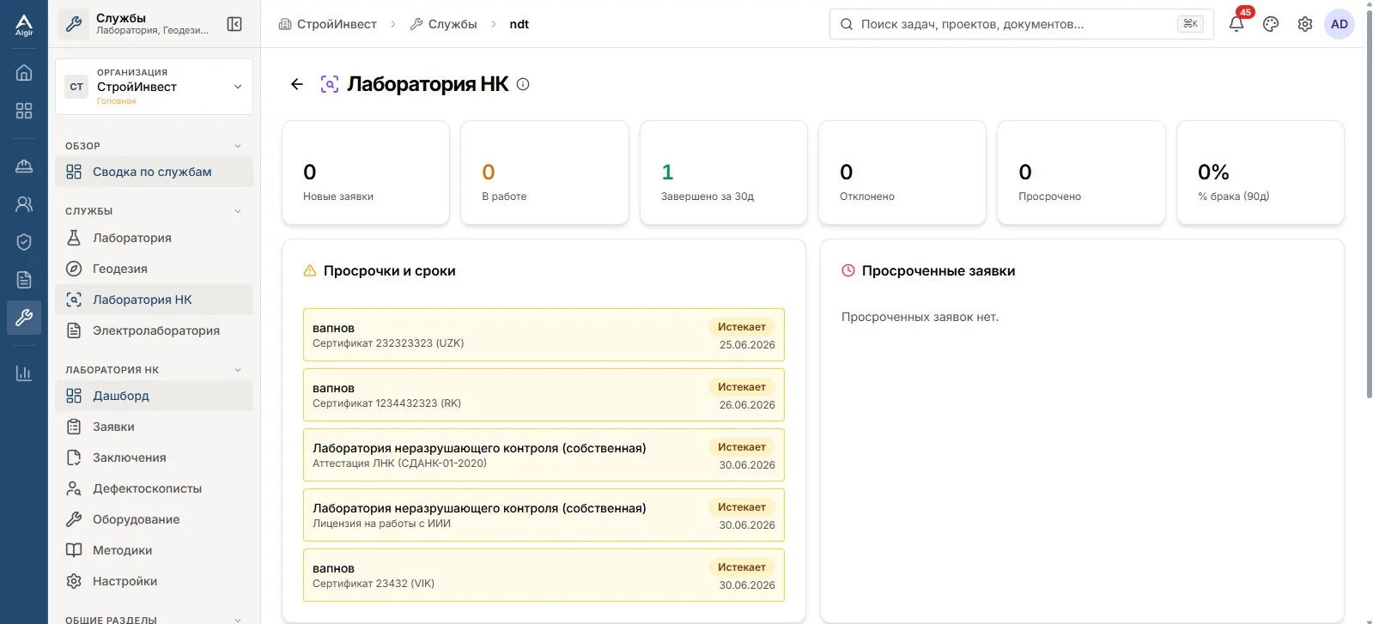Open Заключения page

click(x=155, y=457)
